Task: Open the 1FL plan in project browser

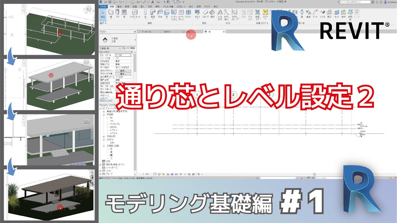Action: (112, 121)
